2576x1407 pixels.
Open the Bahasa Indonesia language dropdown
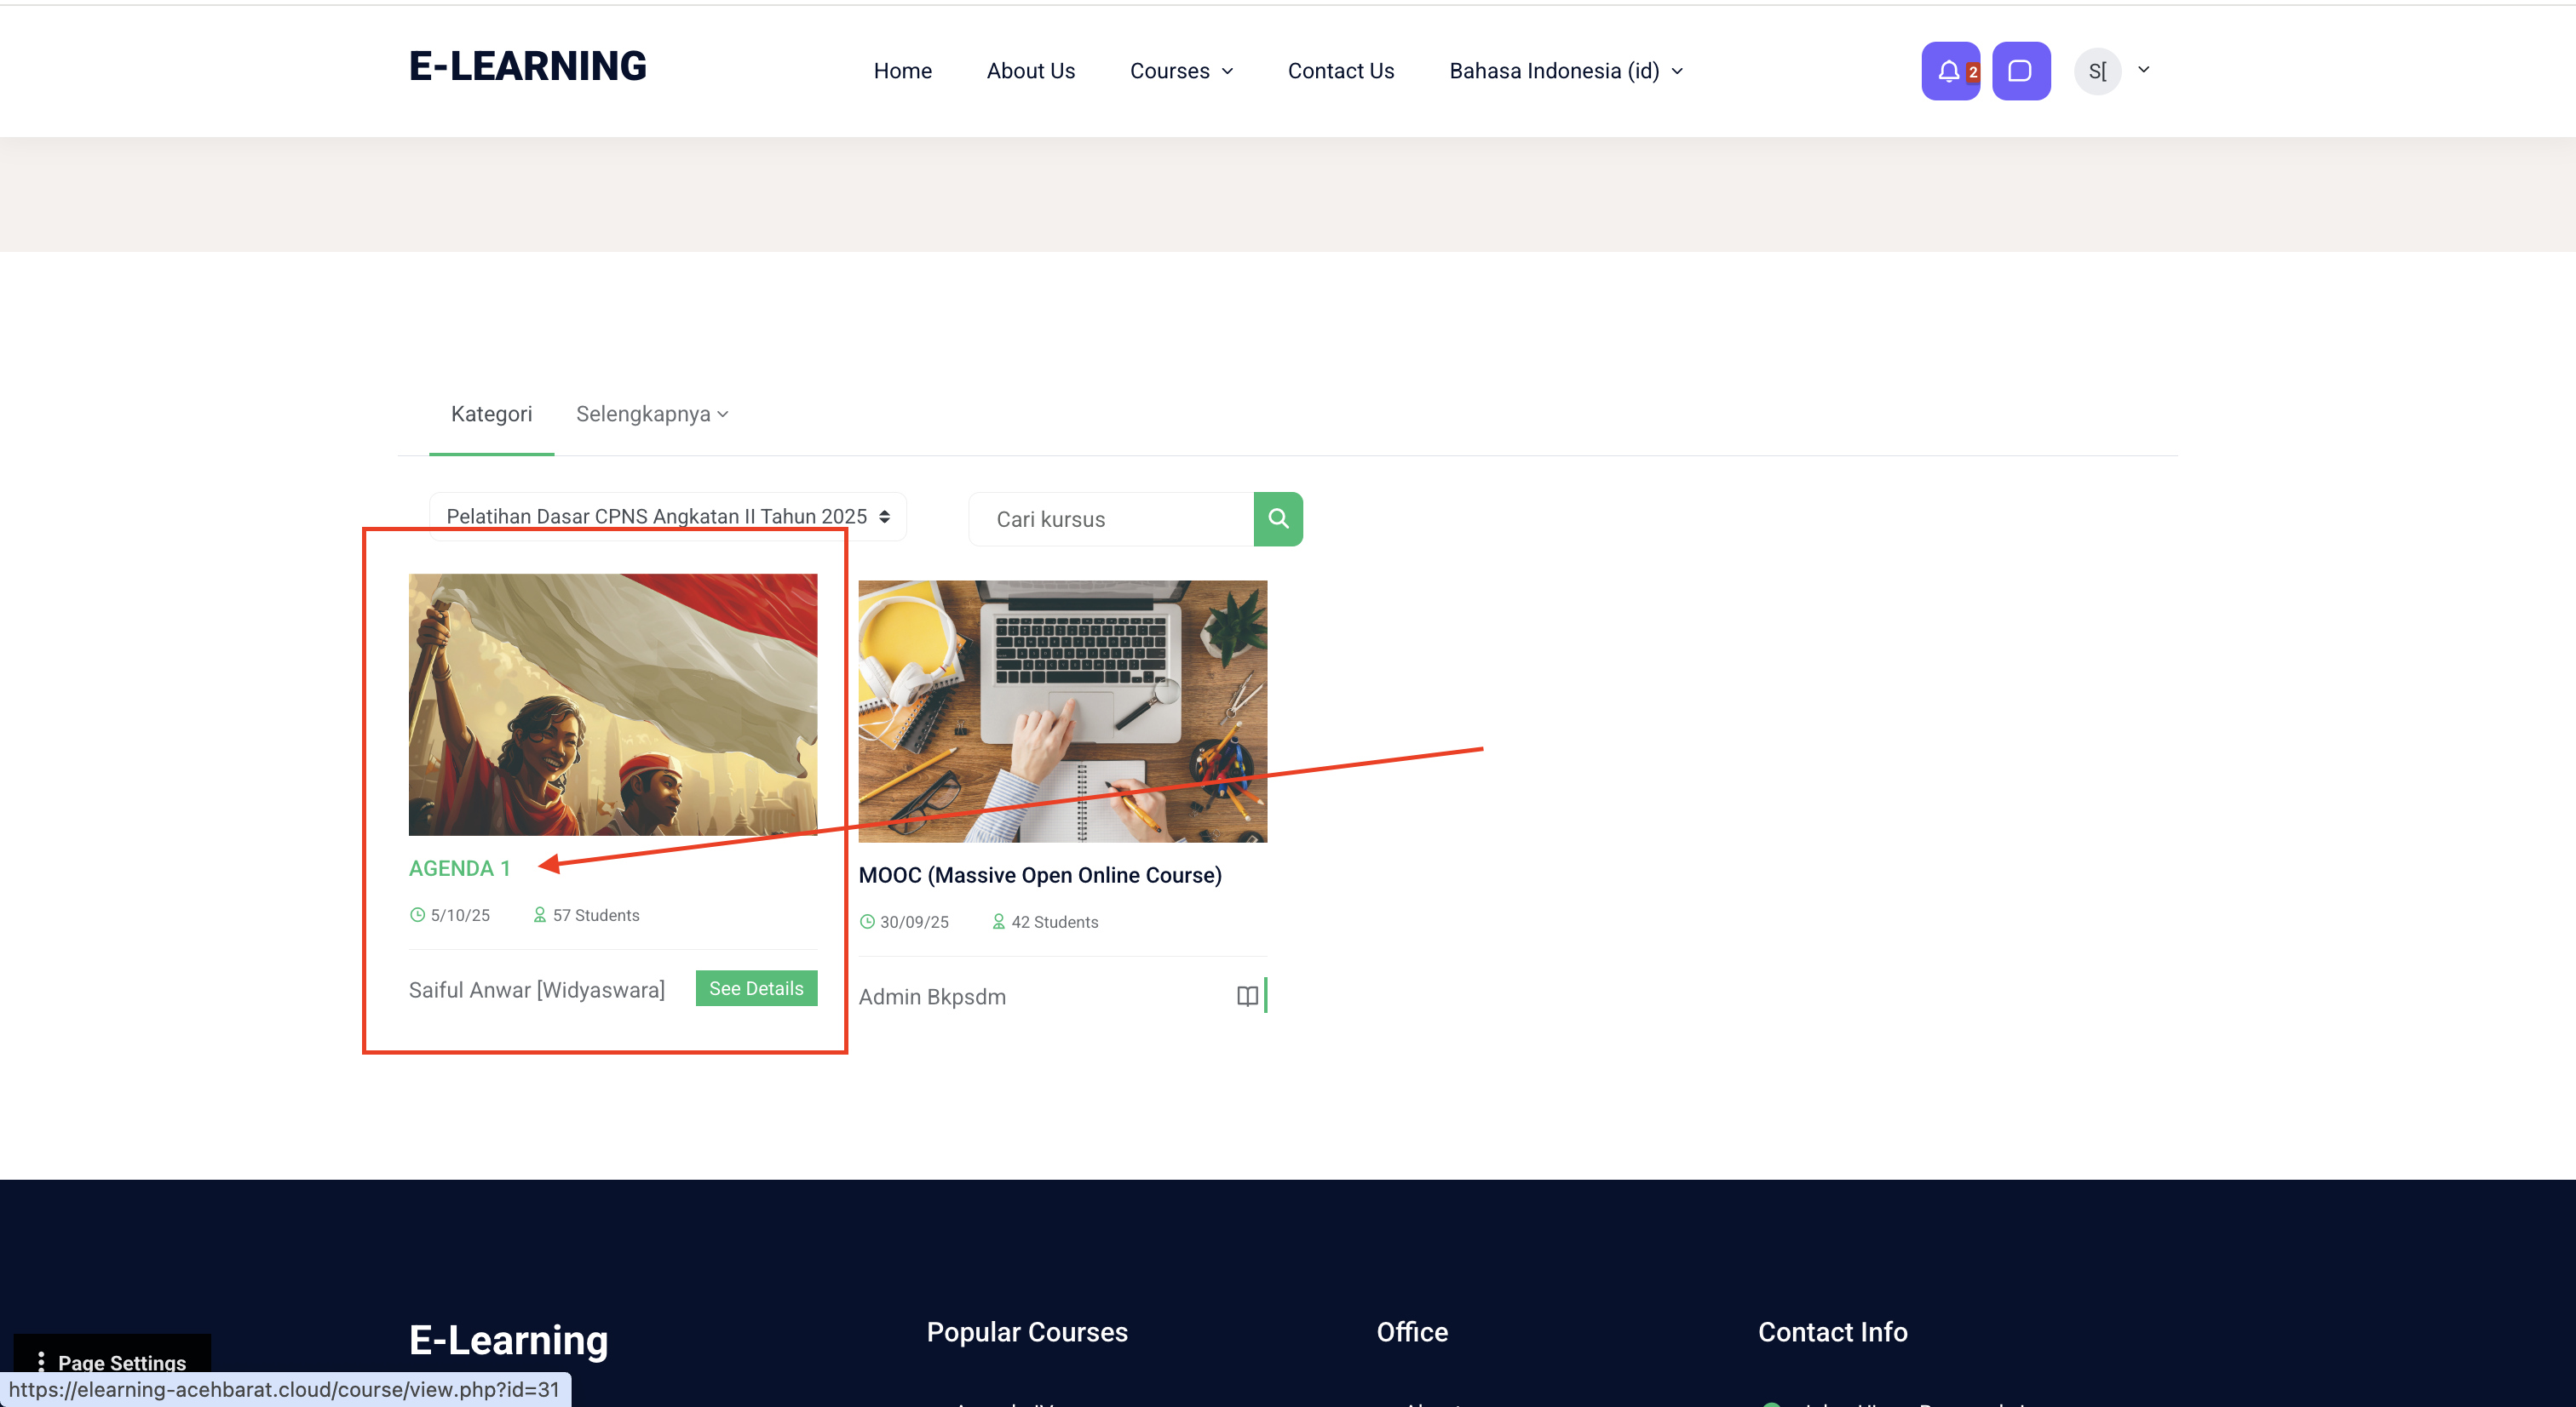click(x=1565, y=71)
